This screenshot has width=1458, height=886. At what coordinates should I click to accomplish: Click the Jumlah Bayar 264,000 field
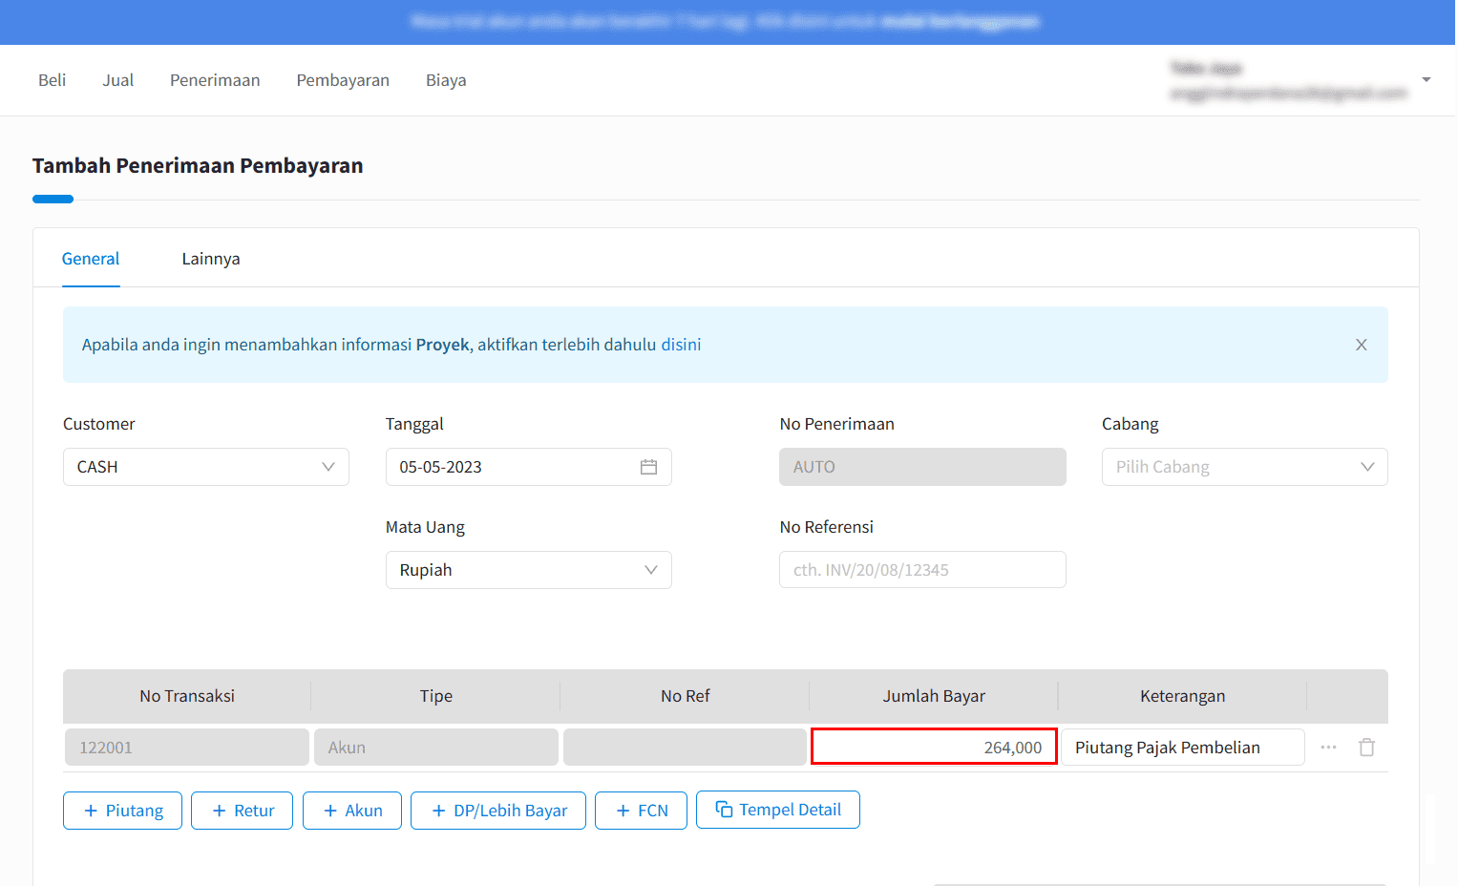(x=934, y=747)
